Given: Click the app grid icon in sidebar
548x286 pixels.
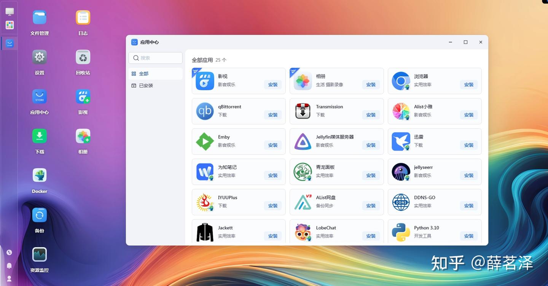Looking at the screenshot, I should 9,25.
